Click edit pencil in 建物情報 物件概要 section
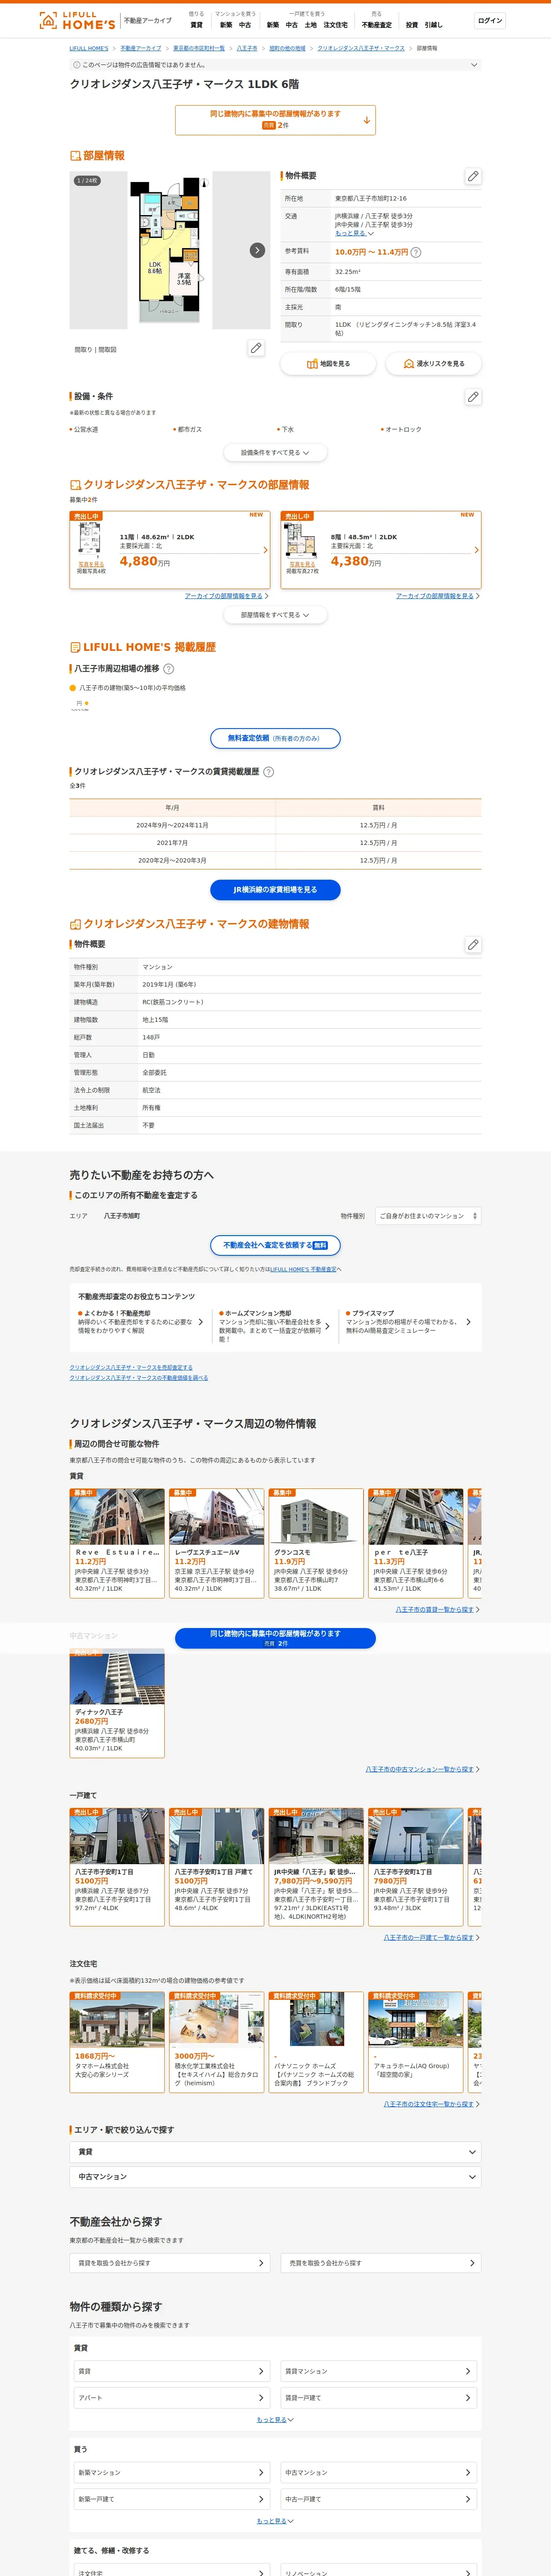Screen dimensions: 551x2576 [473, 944]
